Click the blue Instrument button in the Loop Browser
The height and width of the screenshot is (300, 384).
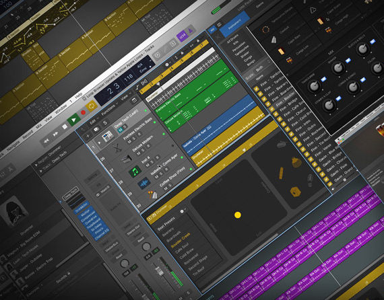[234, 24]
